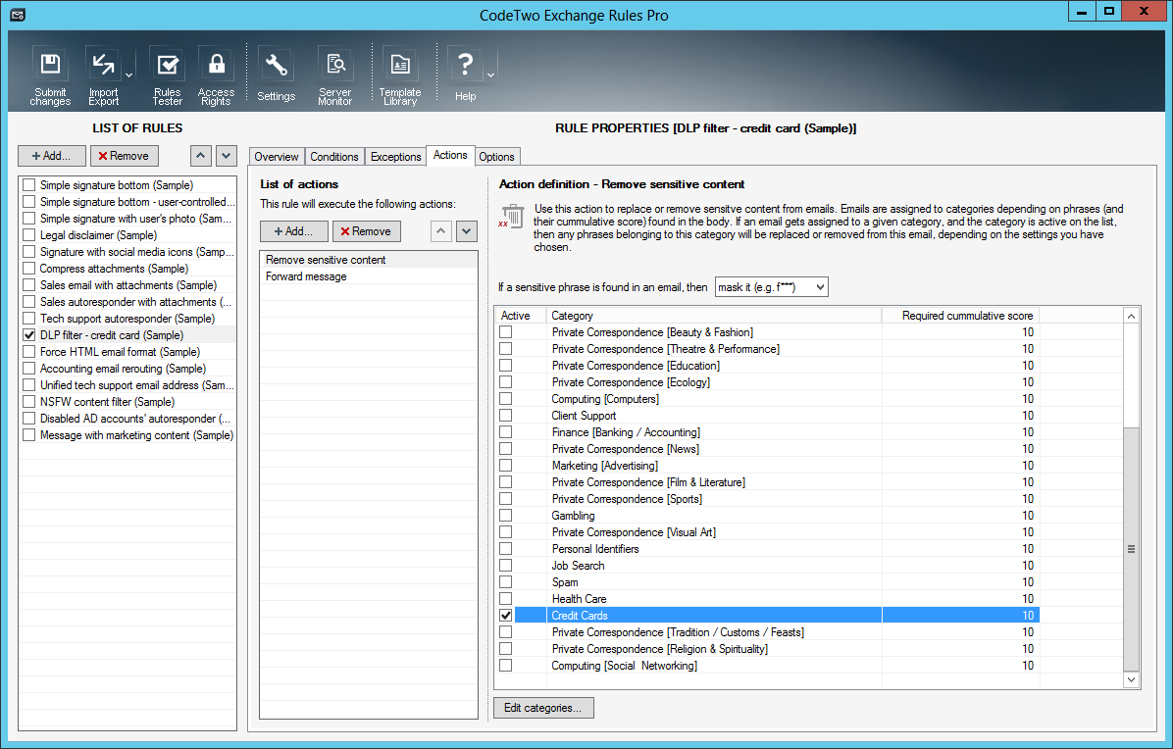1173x749 pixels.
Task: Click Remove button in List of Rules
Action: point(125,156)
